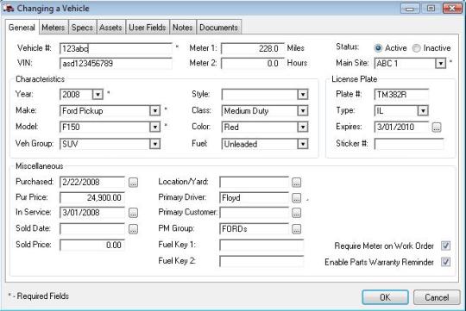Click the Primary Customer text field

click(254, 213)
